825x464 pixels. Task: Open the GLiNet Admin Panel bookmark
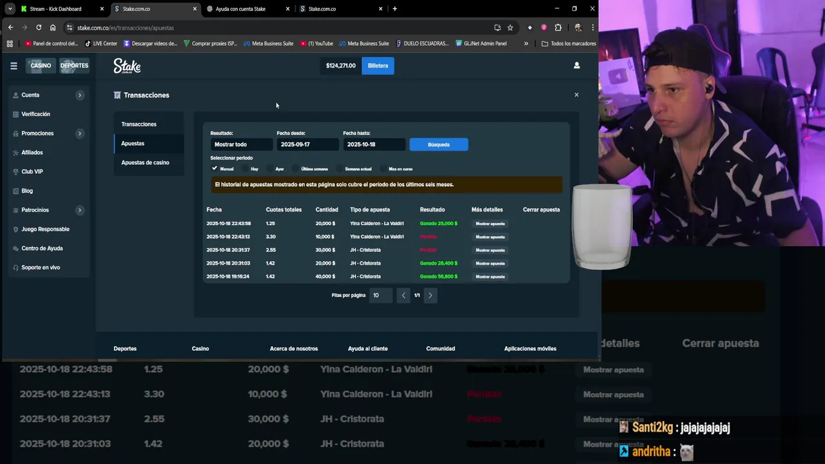pyautogui.click(x=481, y=44)
